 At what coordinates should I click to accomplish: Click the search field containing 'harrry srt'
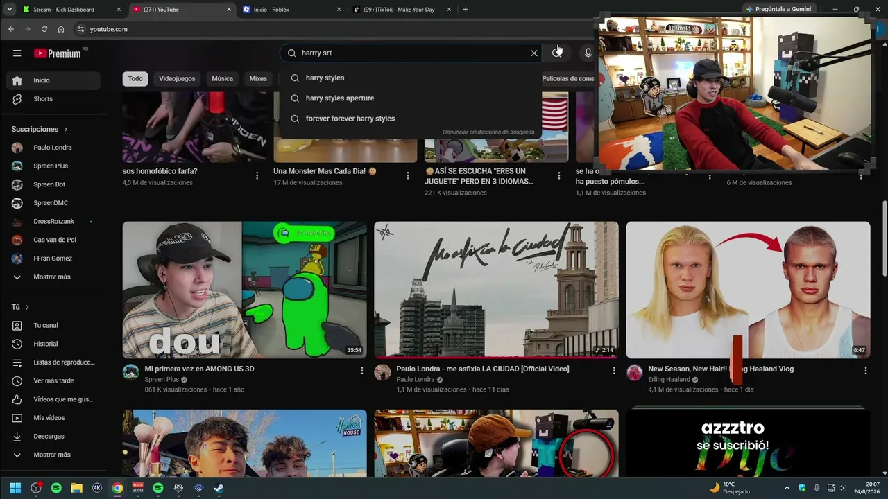click(x=409, y=53)
